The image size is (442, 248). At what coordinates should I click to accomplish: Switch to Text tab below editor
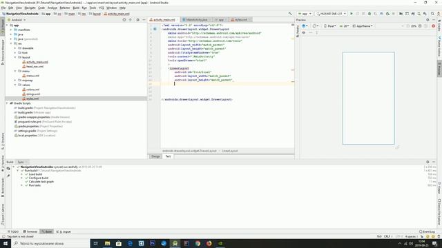point(168,156)
